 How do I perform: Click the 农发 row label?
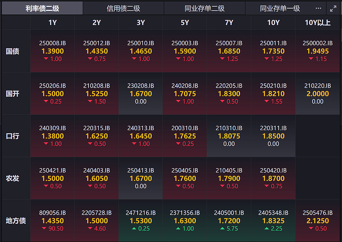click(x=13, y=178)
